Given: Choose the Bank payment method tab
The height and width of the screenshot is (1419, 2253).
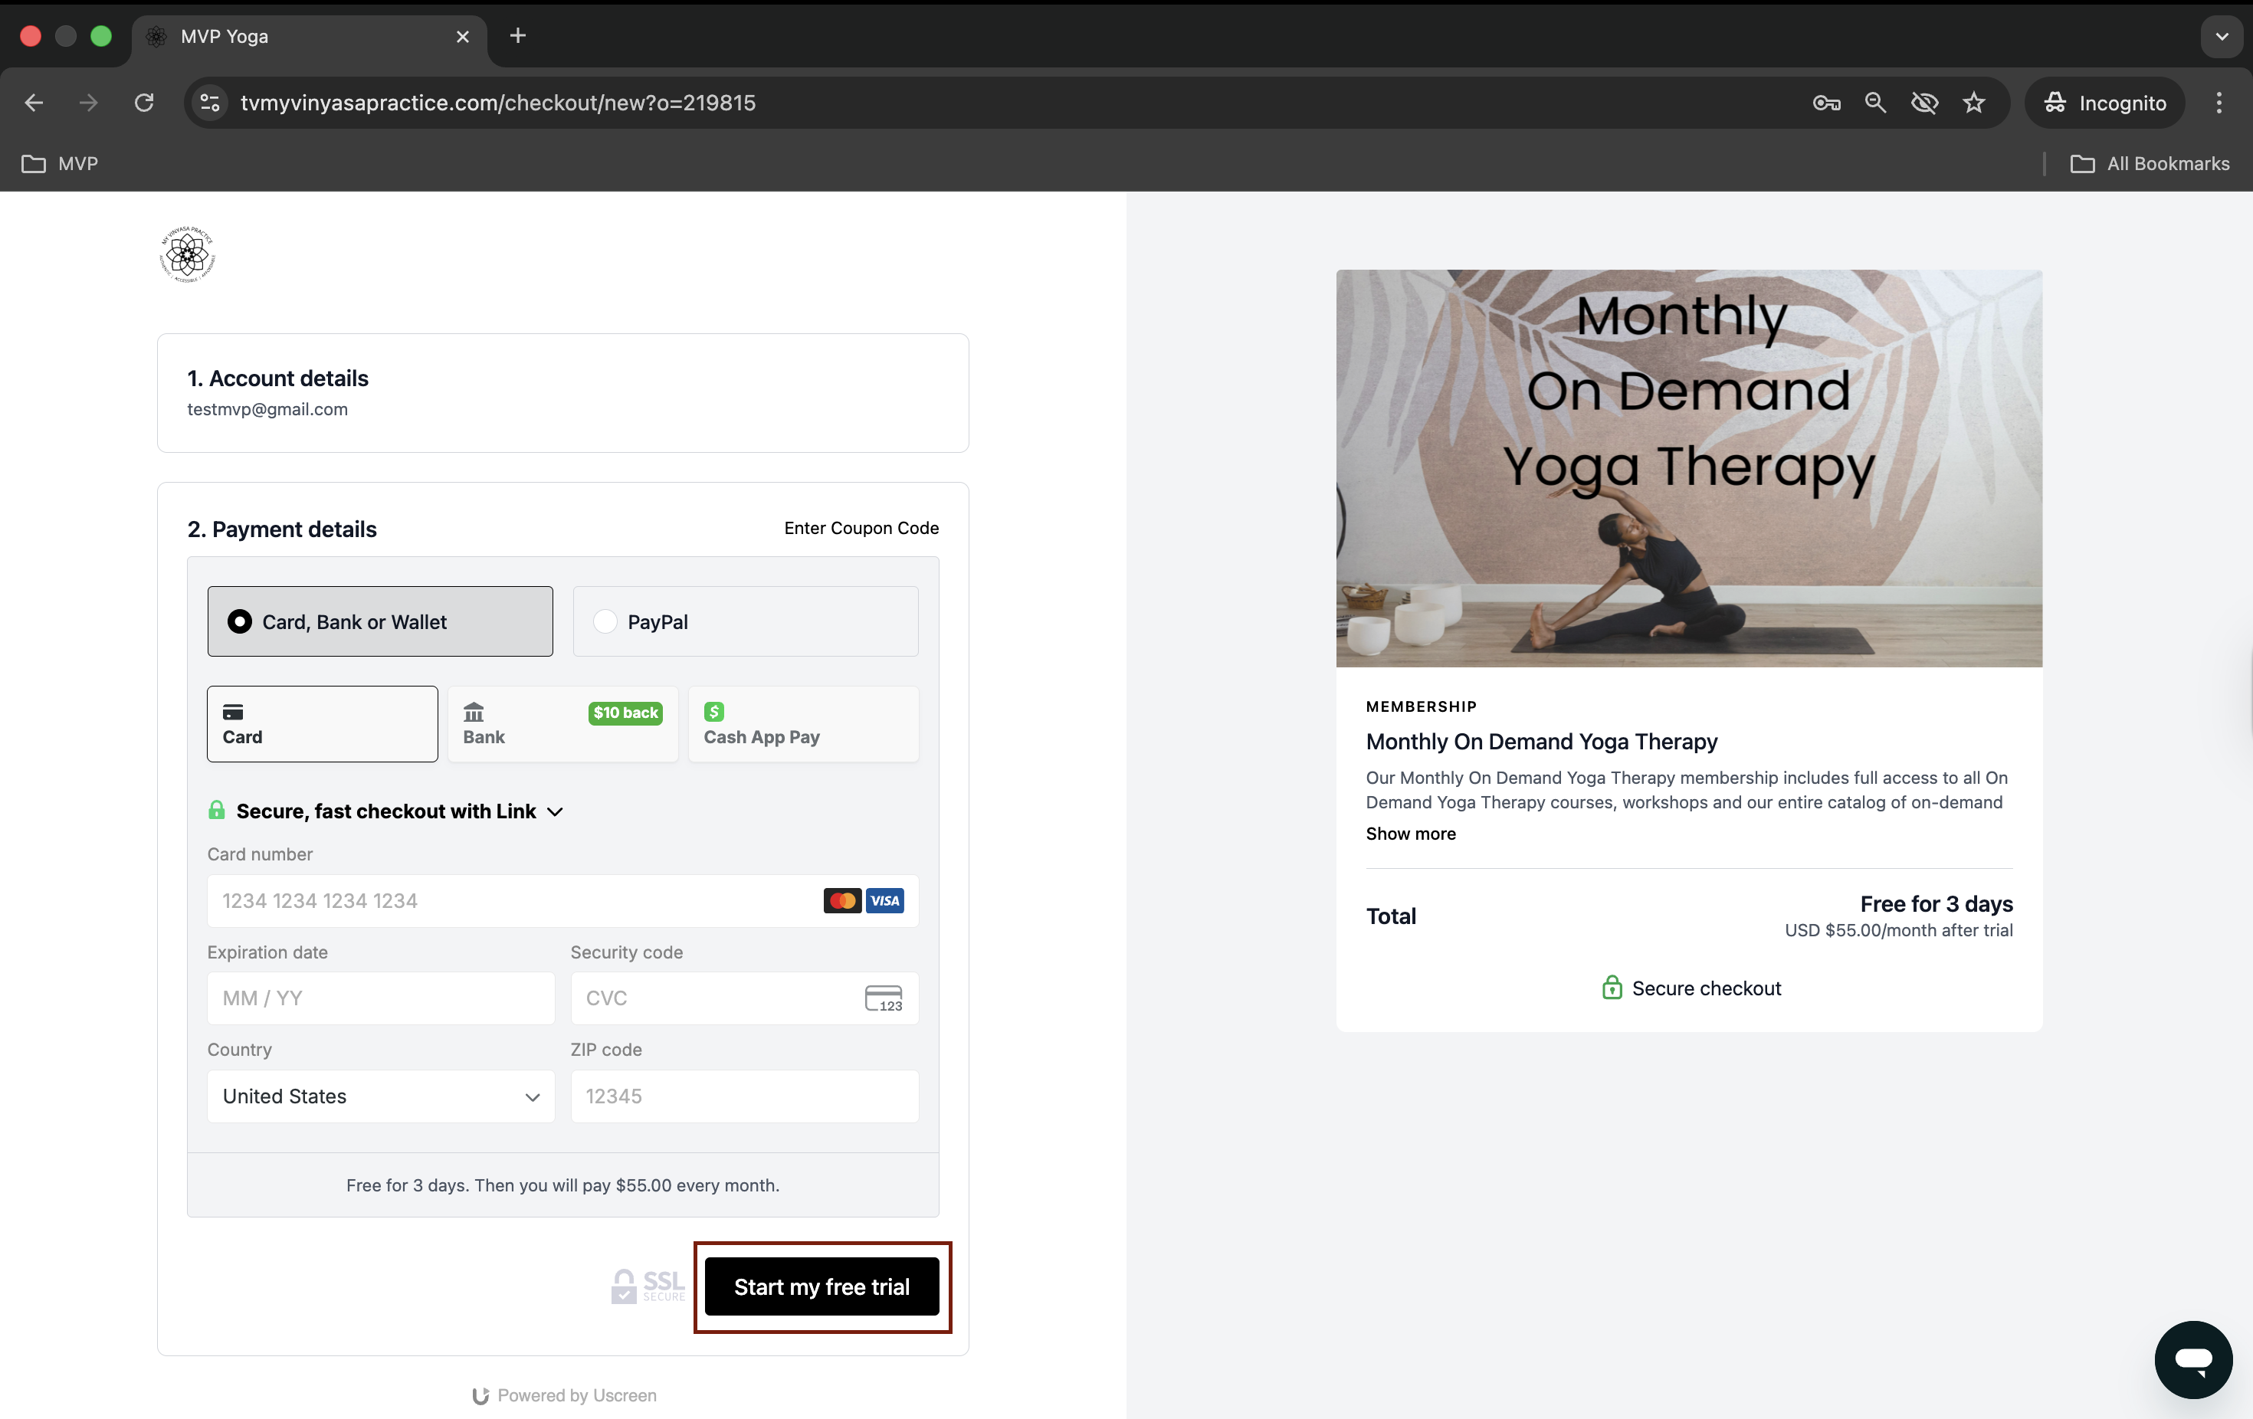Looking at the screenshot, I should (x=562, y=724).
